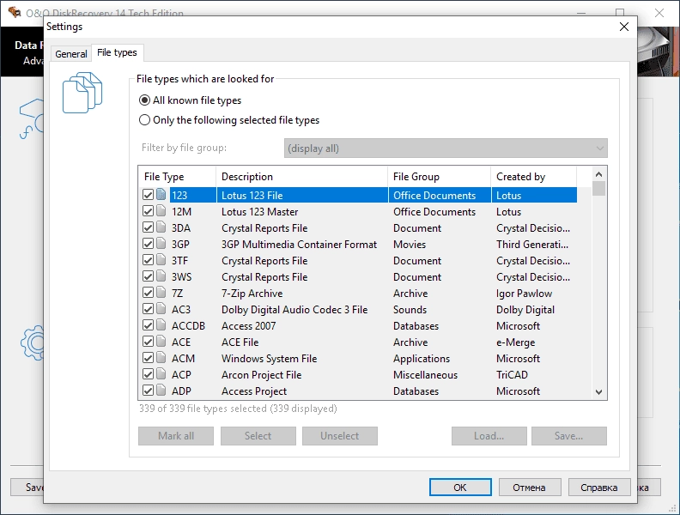Click the Igor Pawlow creator cell
This screenshot has height=515, width=680.
(x=524, y=294)
